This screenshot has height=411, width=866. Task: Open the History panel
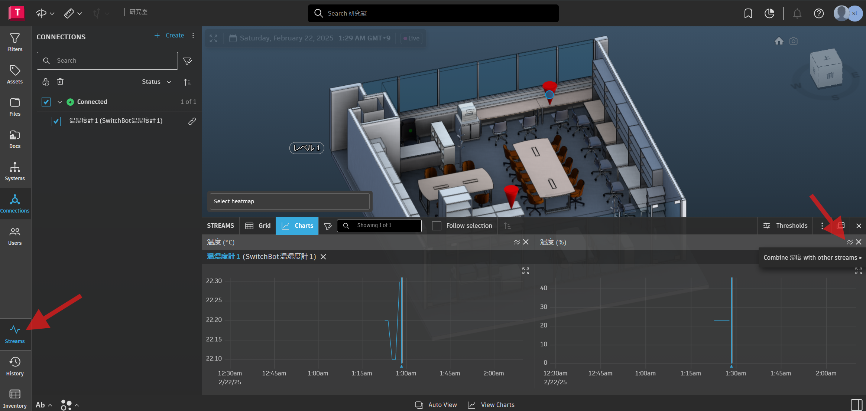click(15, 366)
